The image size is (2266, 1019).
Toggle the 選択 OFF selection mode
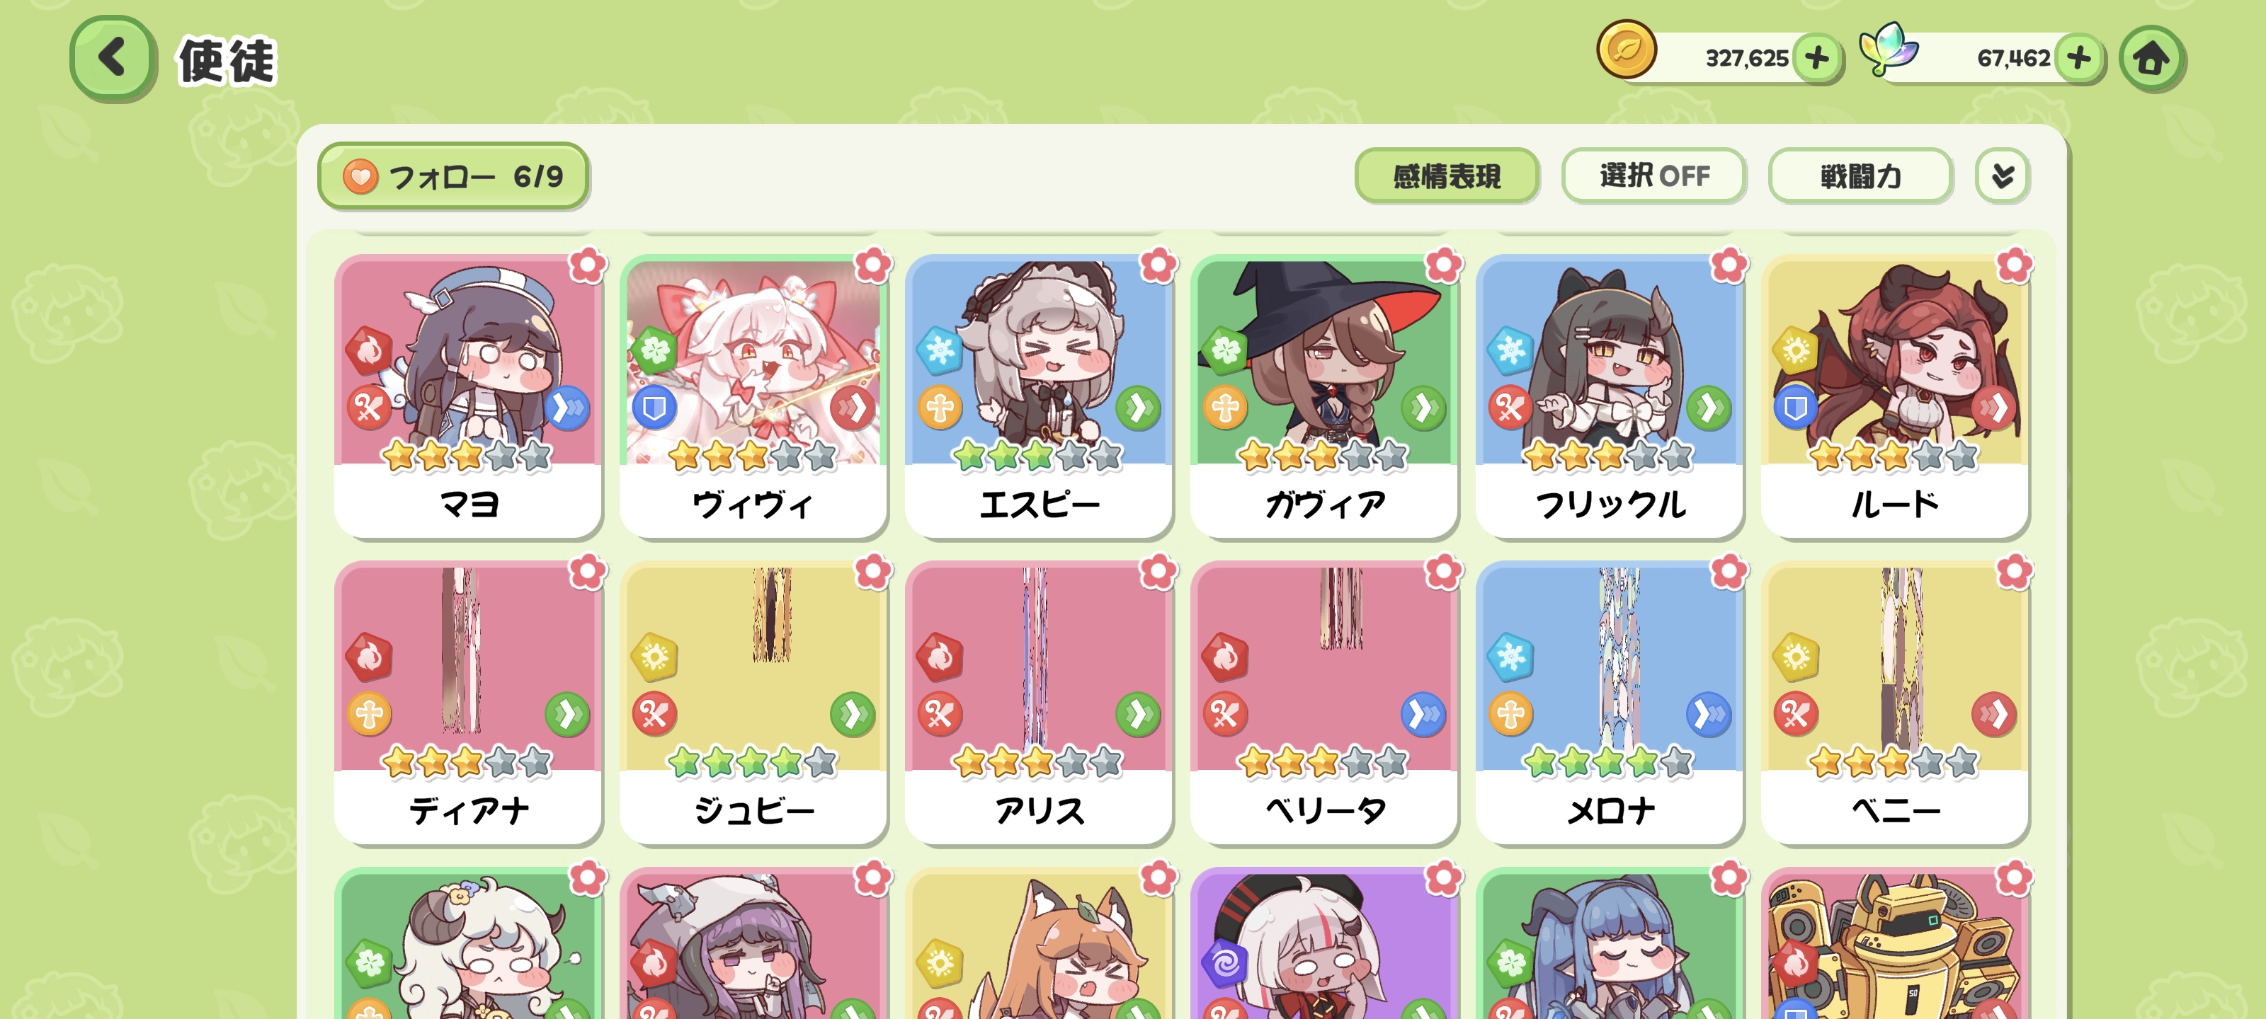pyautogui.click(x=1653, y=177)
